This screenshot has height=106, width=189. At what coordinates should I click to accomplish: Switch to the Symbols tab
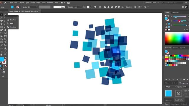[x=183, y=48]
